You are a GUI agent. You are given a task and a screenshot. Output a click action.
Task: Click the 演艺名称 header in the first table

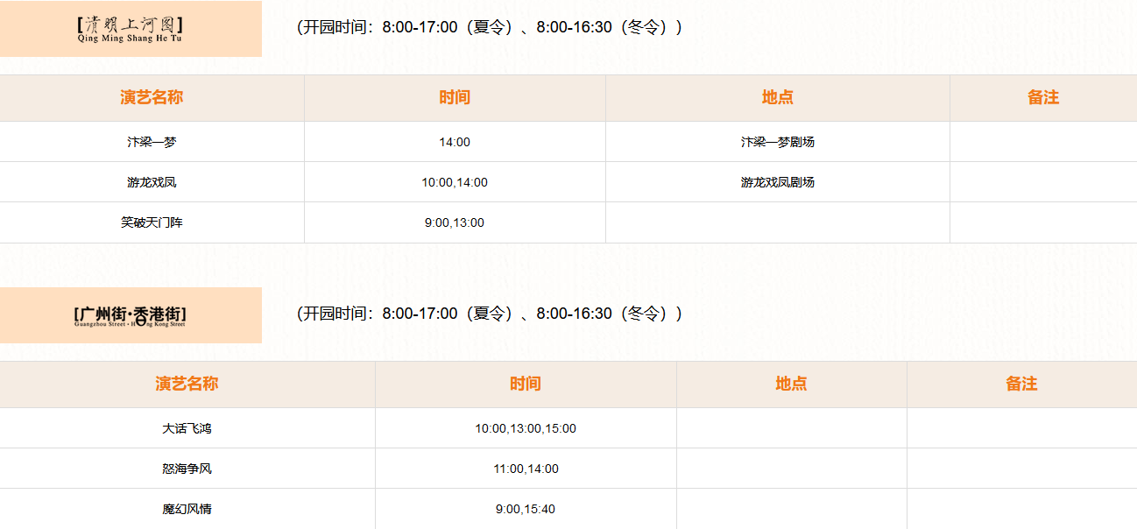pyautogui.click(x=152, y=97)
